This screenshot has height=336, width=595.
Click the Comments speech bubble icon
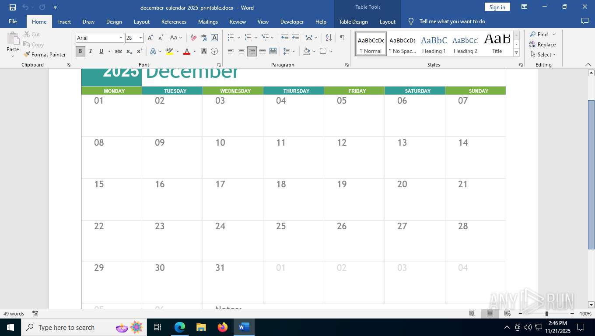[x=584, y=21]
